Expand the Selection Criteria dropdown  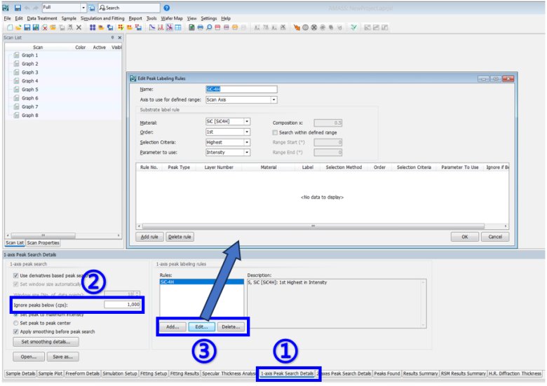pos(247,142)
